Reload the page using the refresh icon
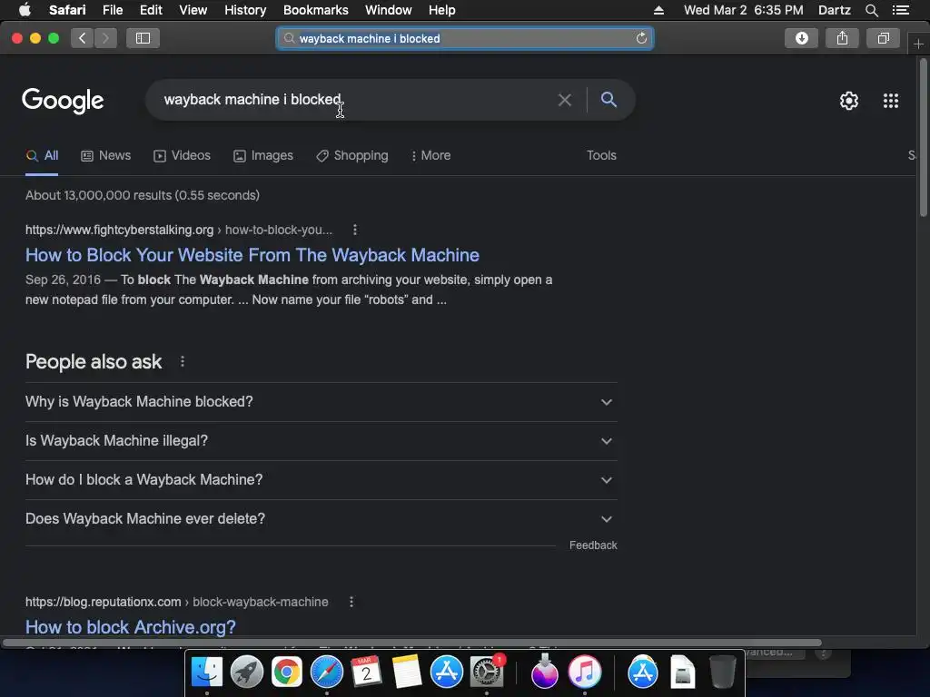Viewport: 930px width, 697px height. tap(641, 38)
